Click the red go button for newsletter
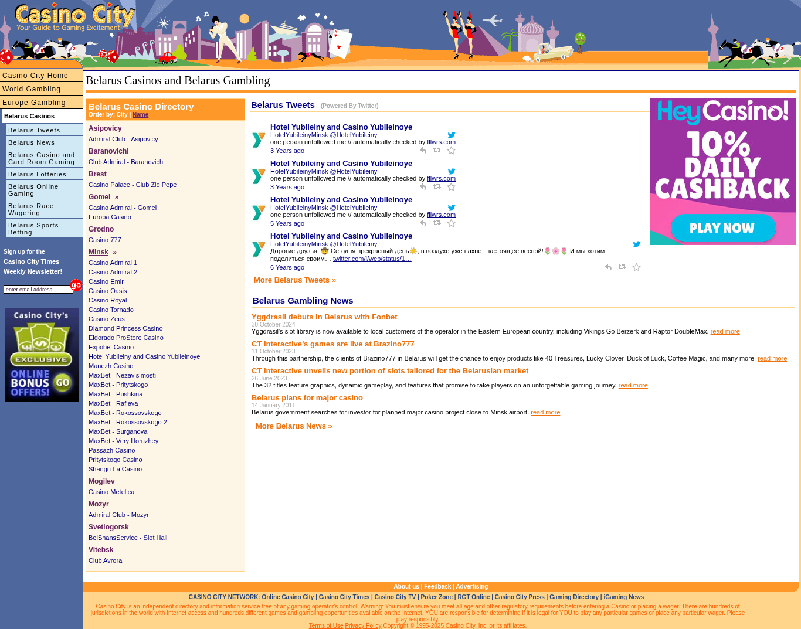 76,285
